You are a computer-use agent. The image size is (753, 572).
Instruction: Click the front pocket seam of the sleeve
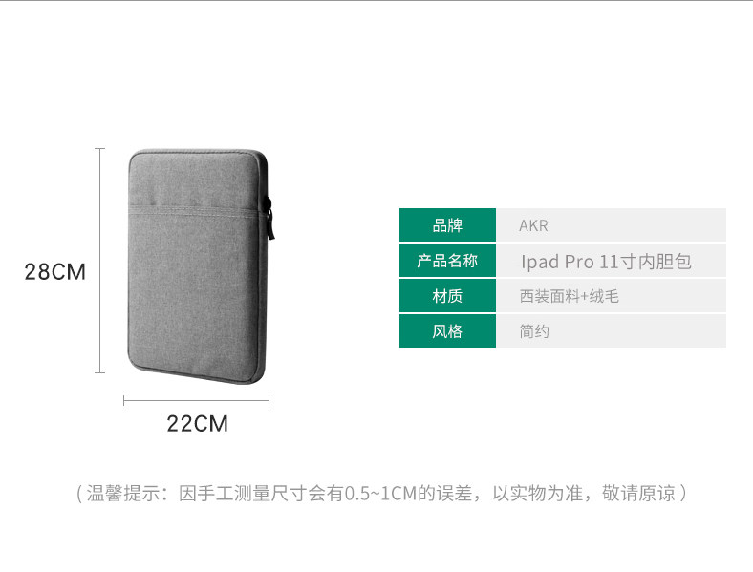[x=197, y=210]
